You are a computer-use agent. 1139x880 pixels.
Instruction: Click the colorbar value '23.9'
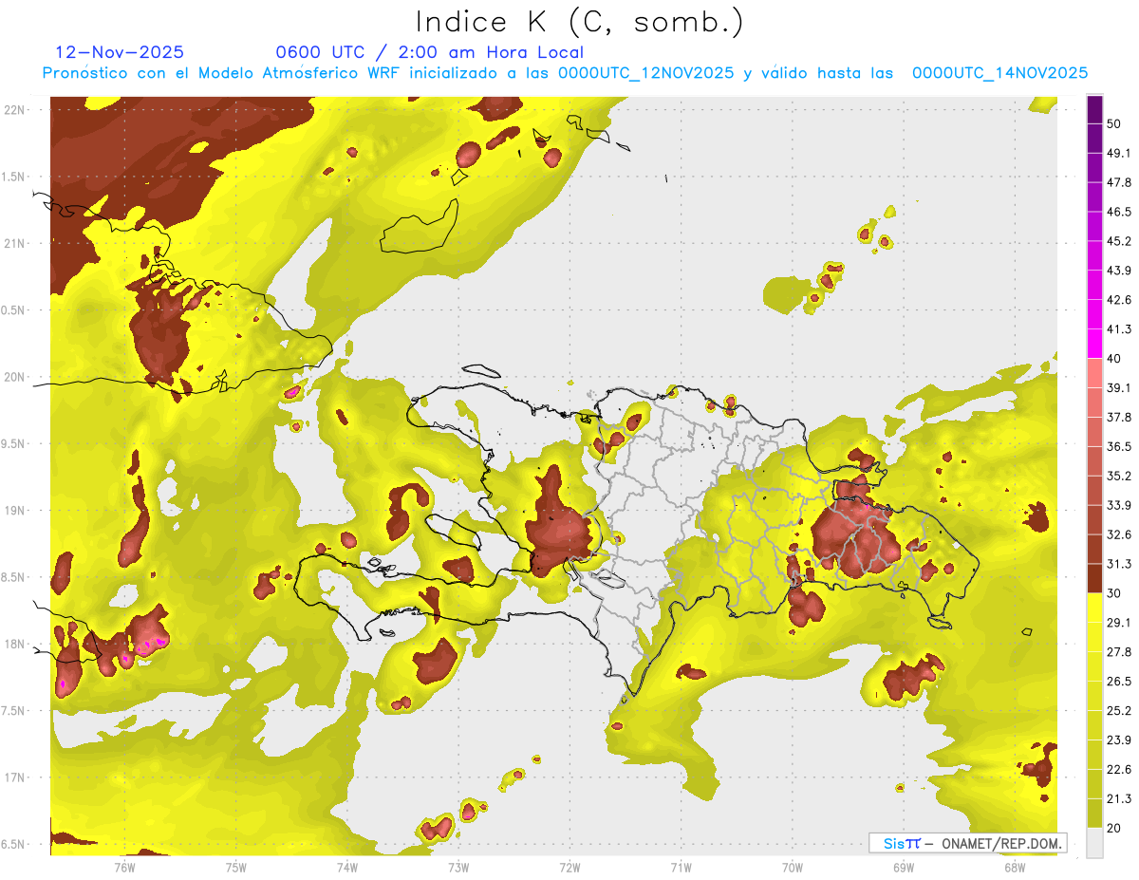1119,740
